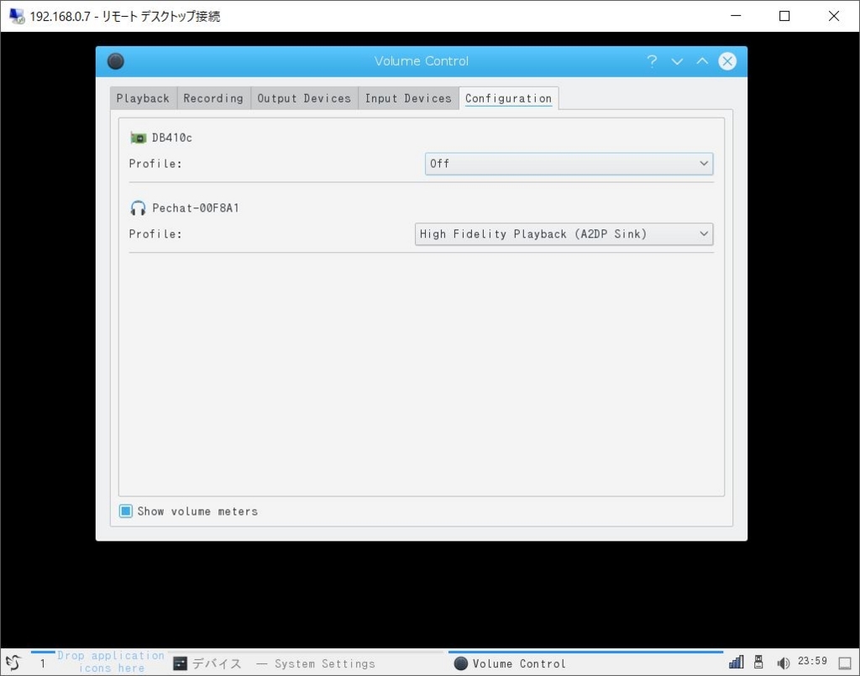860x676 pixels.
Task: Minimize the remote desktop connection window
Action: [x=736, y=16]
